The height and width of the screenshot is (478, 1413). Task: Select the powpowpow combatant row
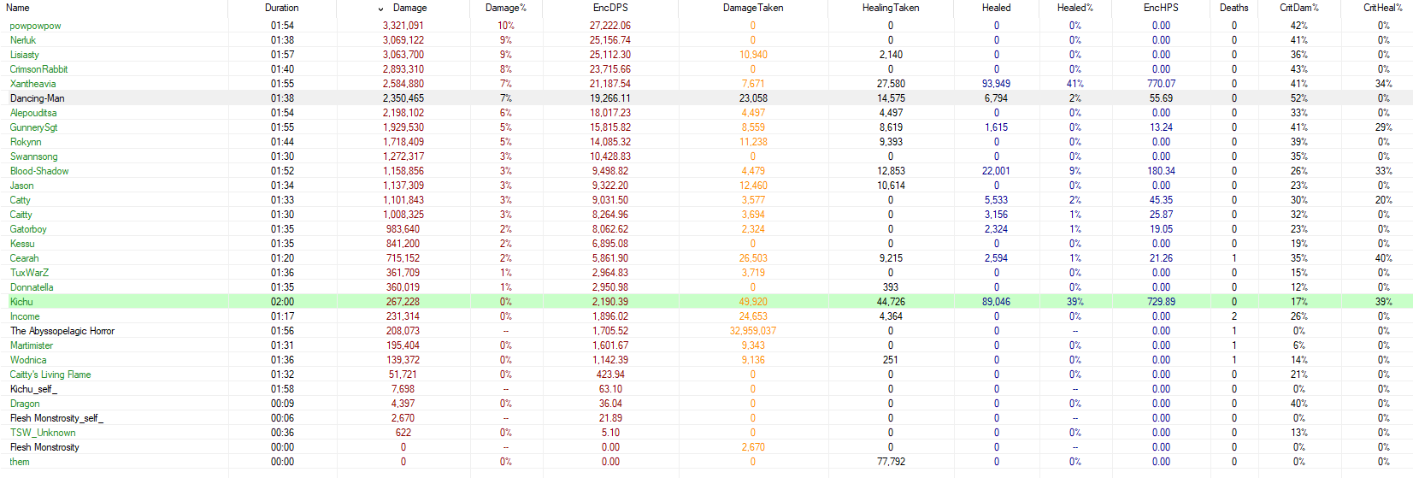pyautogui.click(x=35, y=26)
